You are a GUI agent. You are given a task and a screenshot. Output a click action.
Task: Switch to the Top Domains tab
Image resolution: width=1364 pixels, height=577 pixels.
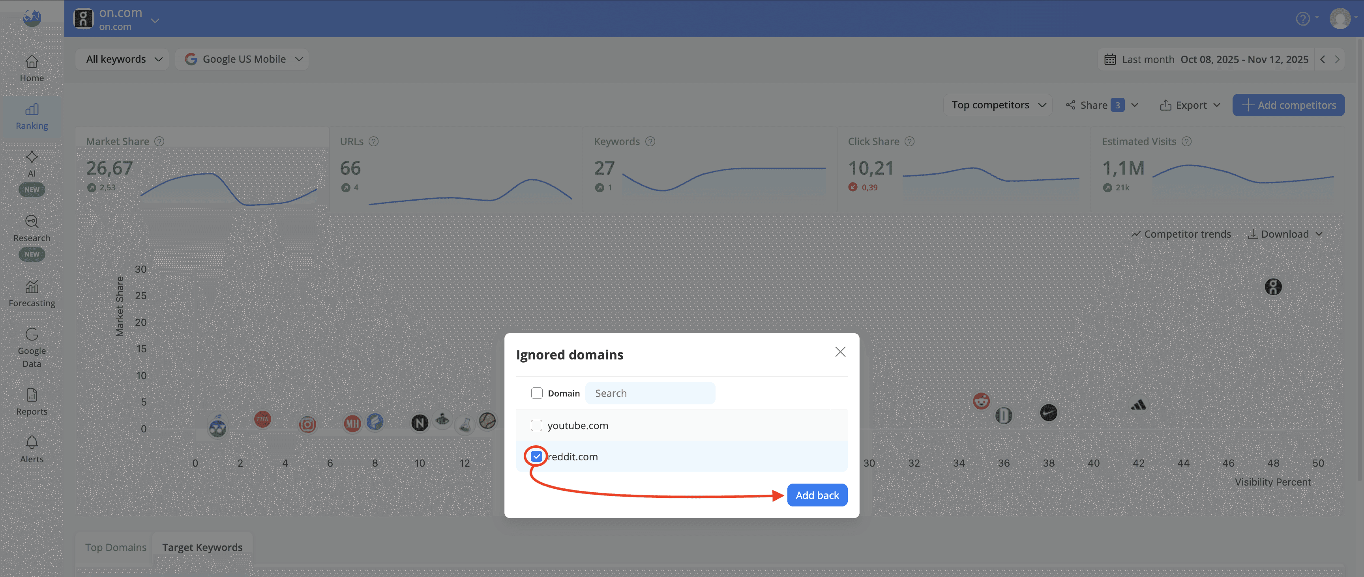[115, 547]
